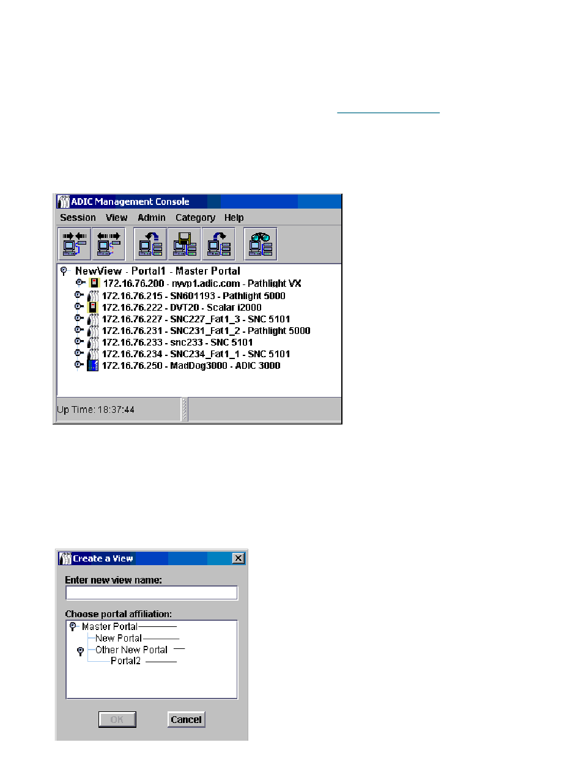The width and height of the screenshot is (581, 767).
Task: Select SNC227_Fat1_3 - SNC 5101 row
Action: (x=196, y=319)
